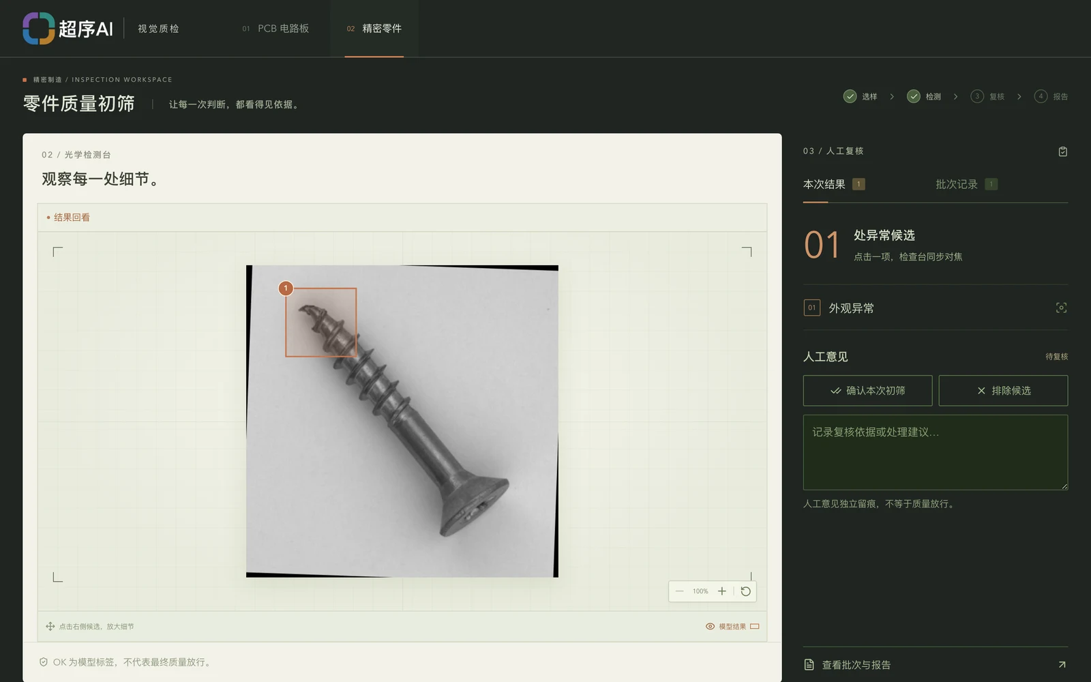
Task: Open the 批次记录 tab
Action: (x=966, y=185)
